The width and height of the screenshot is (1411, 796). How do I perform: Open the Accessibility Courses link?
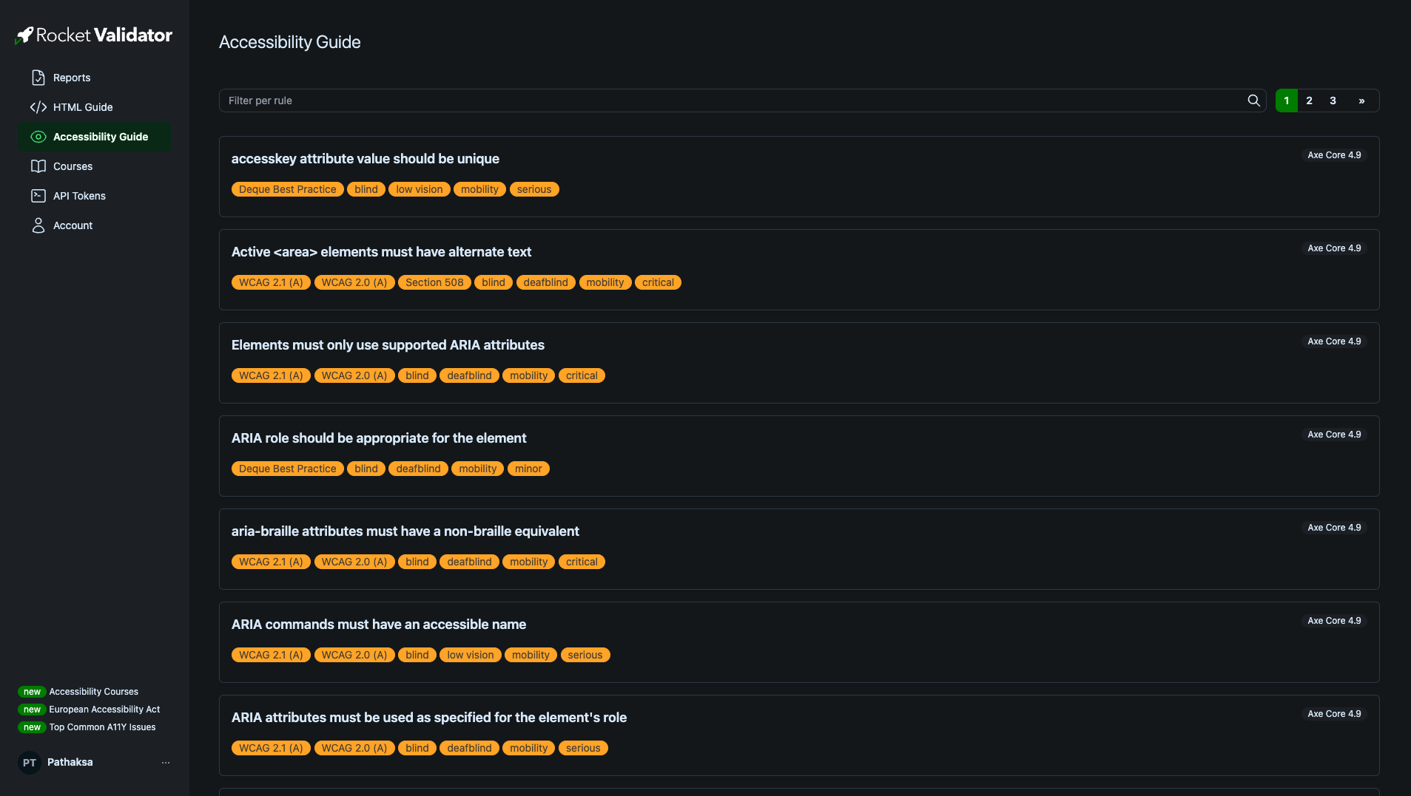[93, 692]
